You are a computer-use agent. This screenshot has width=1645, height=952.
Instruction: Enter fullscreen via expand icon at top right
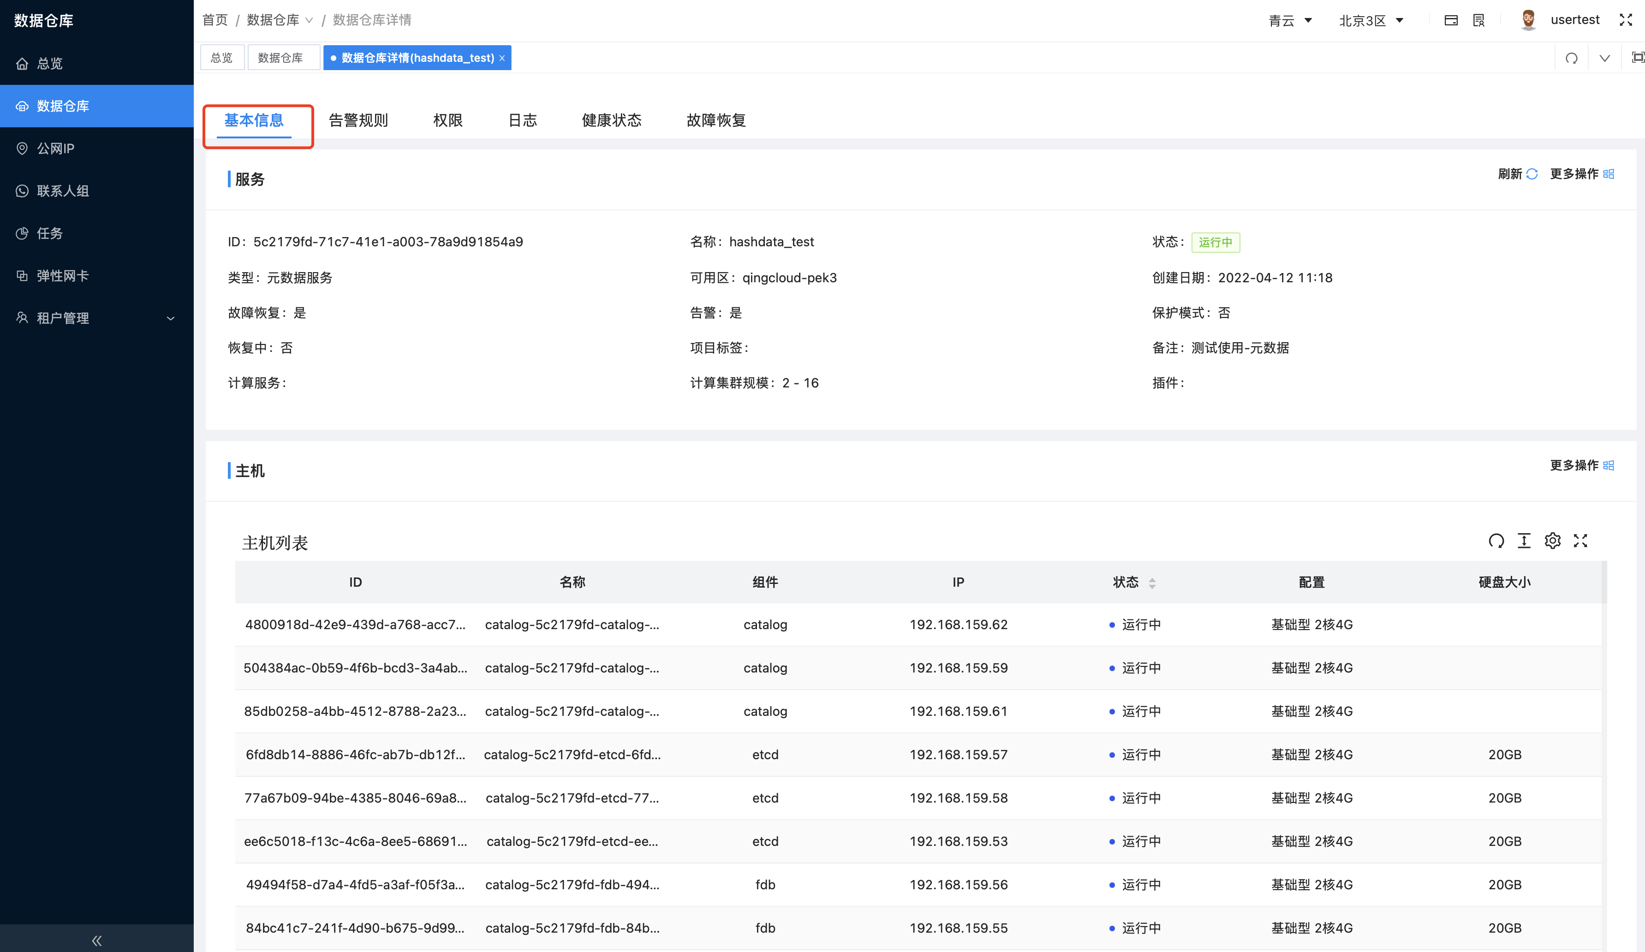coord(1626,20)
